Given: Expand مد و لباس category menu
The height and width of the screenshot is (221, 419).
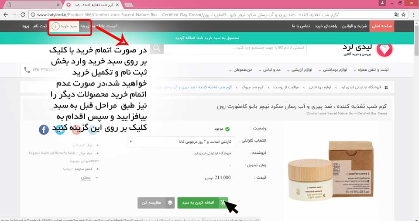Looking at the screenshot, I should (269, 70).
